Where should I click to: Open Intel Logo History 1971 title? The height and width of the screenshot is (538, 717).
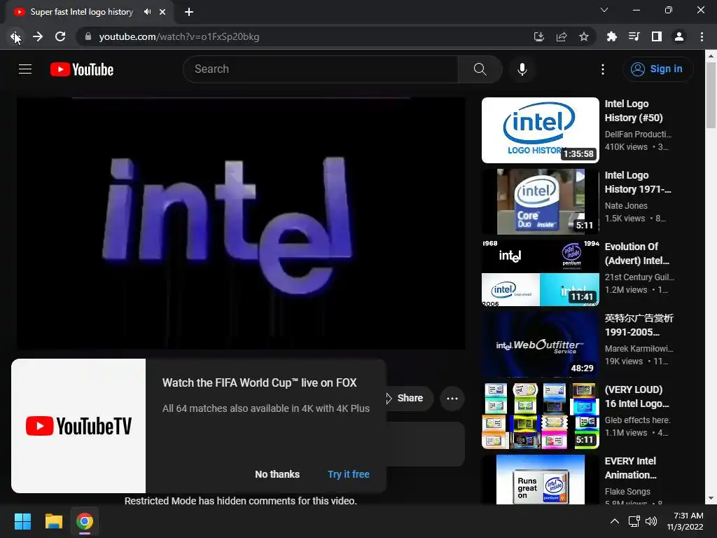pyautogui.click(x=638, y=182)
